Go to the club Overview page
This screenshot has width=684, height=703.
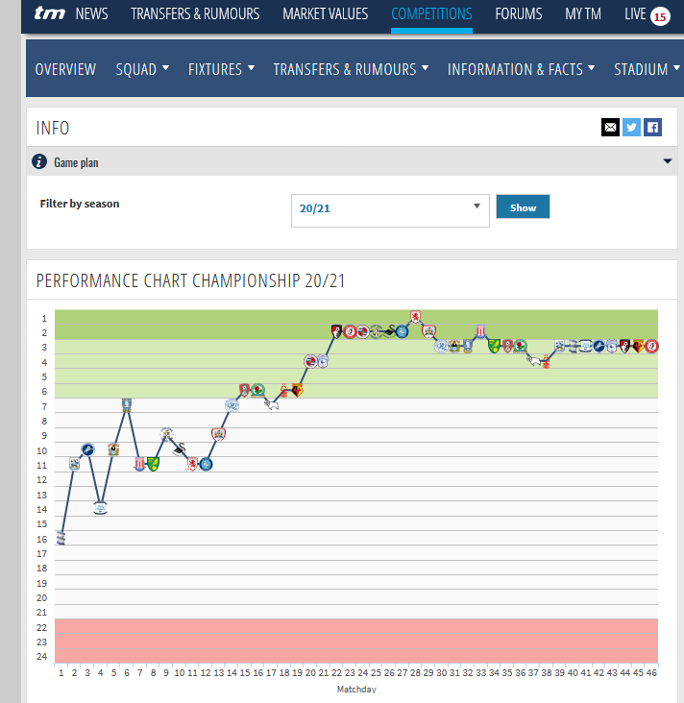(x=65, y=69)
